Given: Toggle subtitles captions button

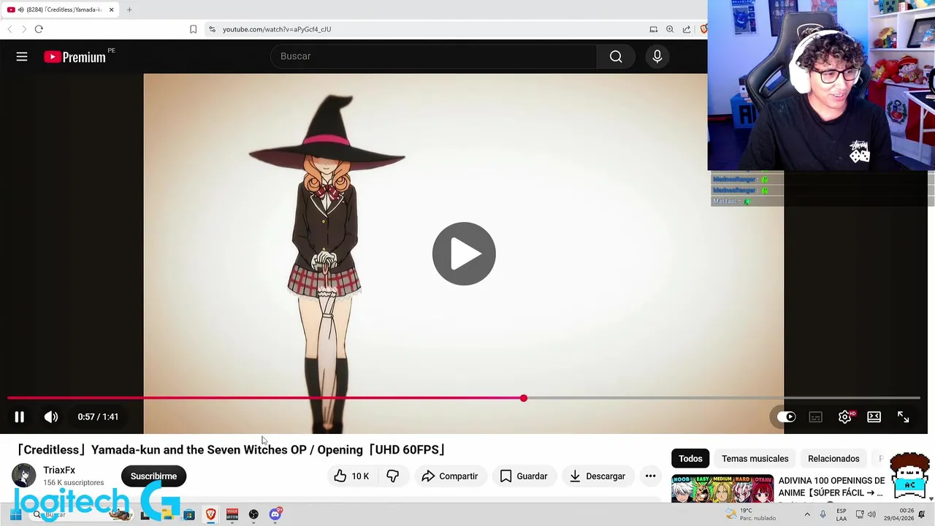Looking at the screenshot, I should click(x=815, y=416).
